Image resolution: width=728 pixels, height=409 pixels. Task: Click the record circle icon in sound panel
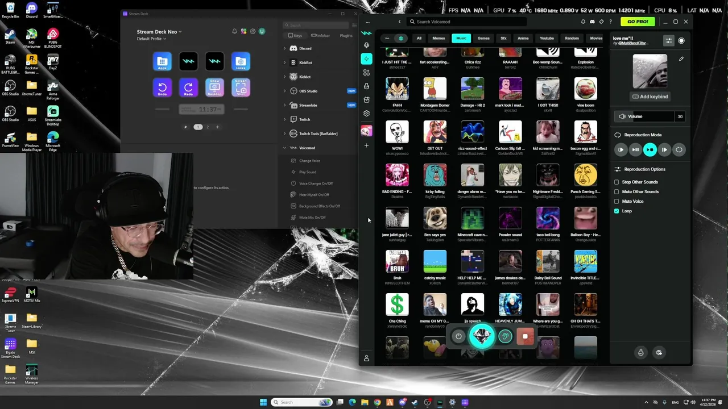[681, 41]
